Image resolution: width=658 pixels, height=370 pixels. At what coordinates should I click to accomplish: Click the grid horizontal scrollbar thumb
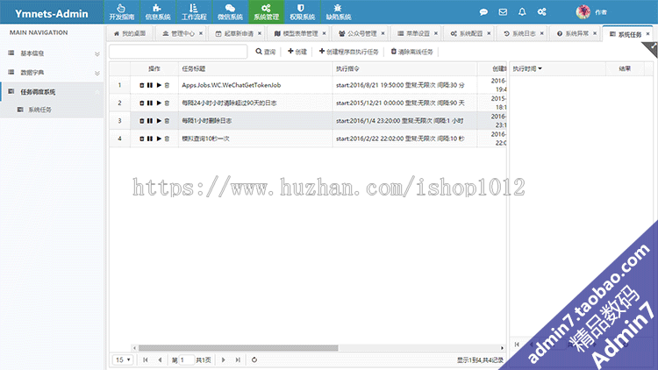click(239, 348)
